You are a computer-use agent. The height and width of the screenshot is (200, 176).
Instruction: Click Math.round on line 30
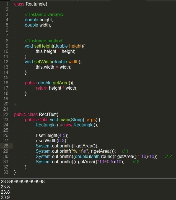click(x=101, y=156)
